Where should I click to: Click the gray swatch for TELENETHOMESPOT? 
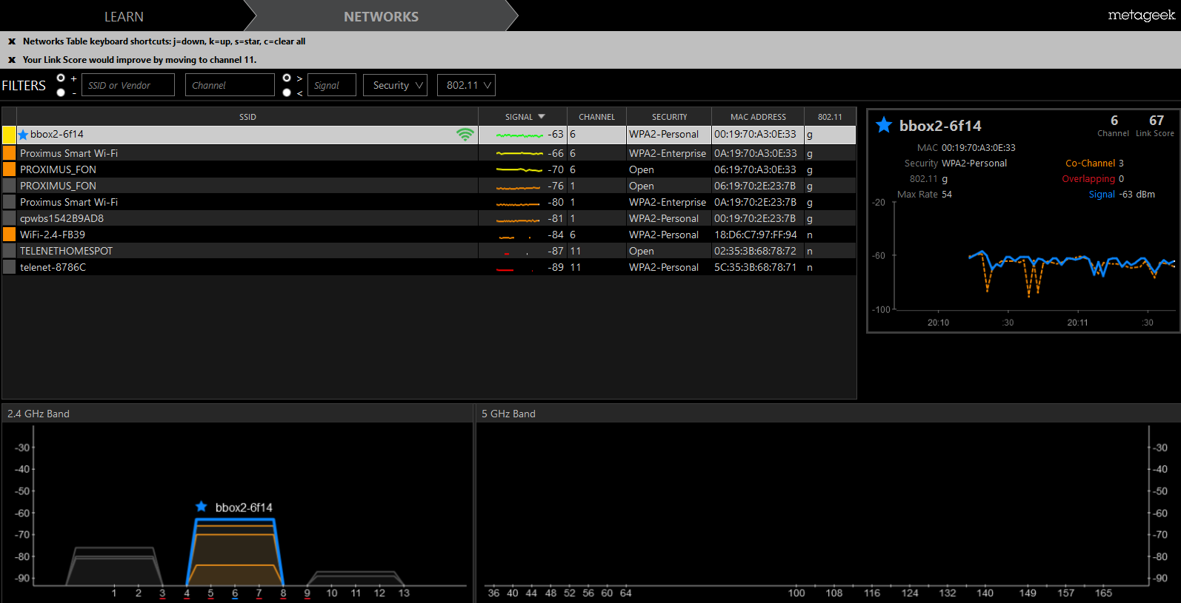(9, 251)
